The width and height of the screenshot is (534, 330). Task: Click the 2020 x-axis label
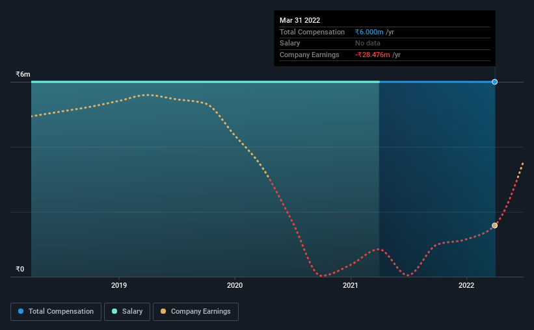click(235, 285)
